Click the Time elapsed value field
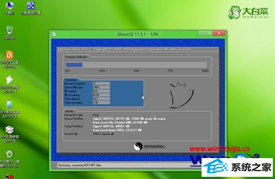Viewport: 275px width, 179px height. 101,98
